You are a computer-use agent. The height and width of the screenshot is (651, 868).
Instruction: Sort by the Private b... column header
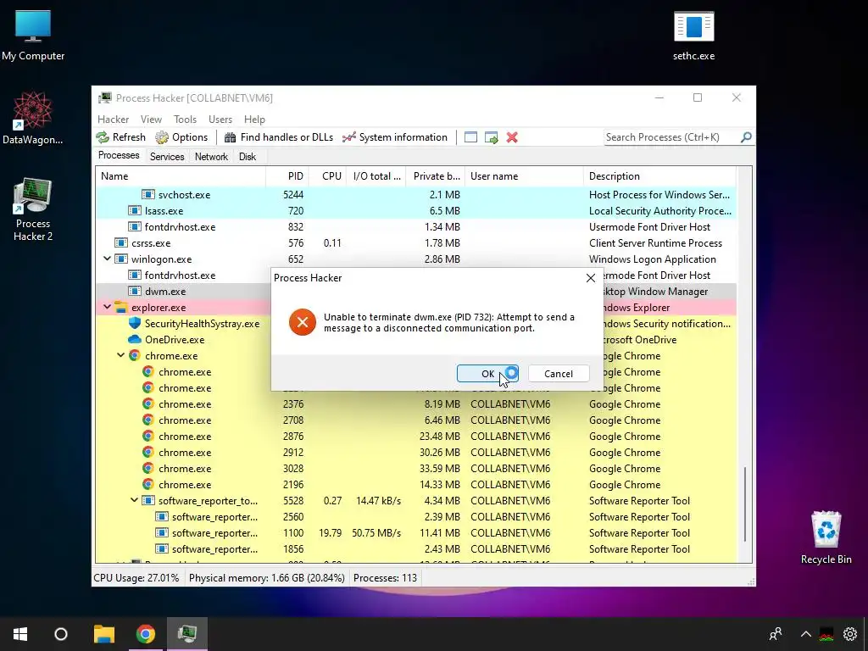(436, 176)
